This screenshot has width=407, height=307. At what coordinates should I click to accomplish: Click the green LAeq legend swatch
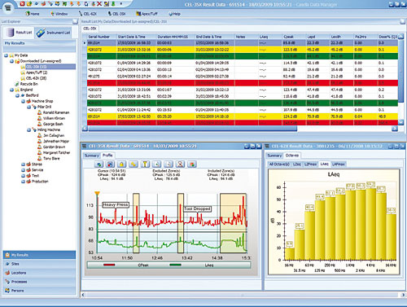[x=175, y=265]
